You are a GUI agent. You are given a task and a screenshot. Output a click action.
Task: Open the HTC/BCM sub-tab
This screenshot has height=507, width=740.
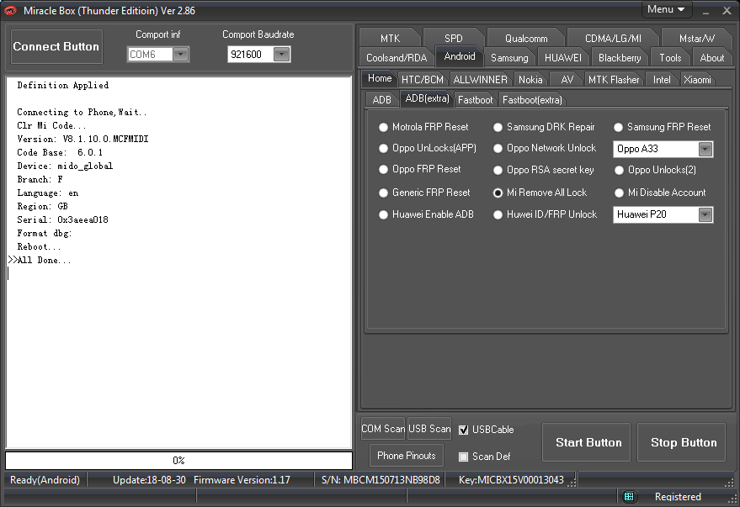423,80
